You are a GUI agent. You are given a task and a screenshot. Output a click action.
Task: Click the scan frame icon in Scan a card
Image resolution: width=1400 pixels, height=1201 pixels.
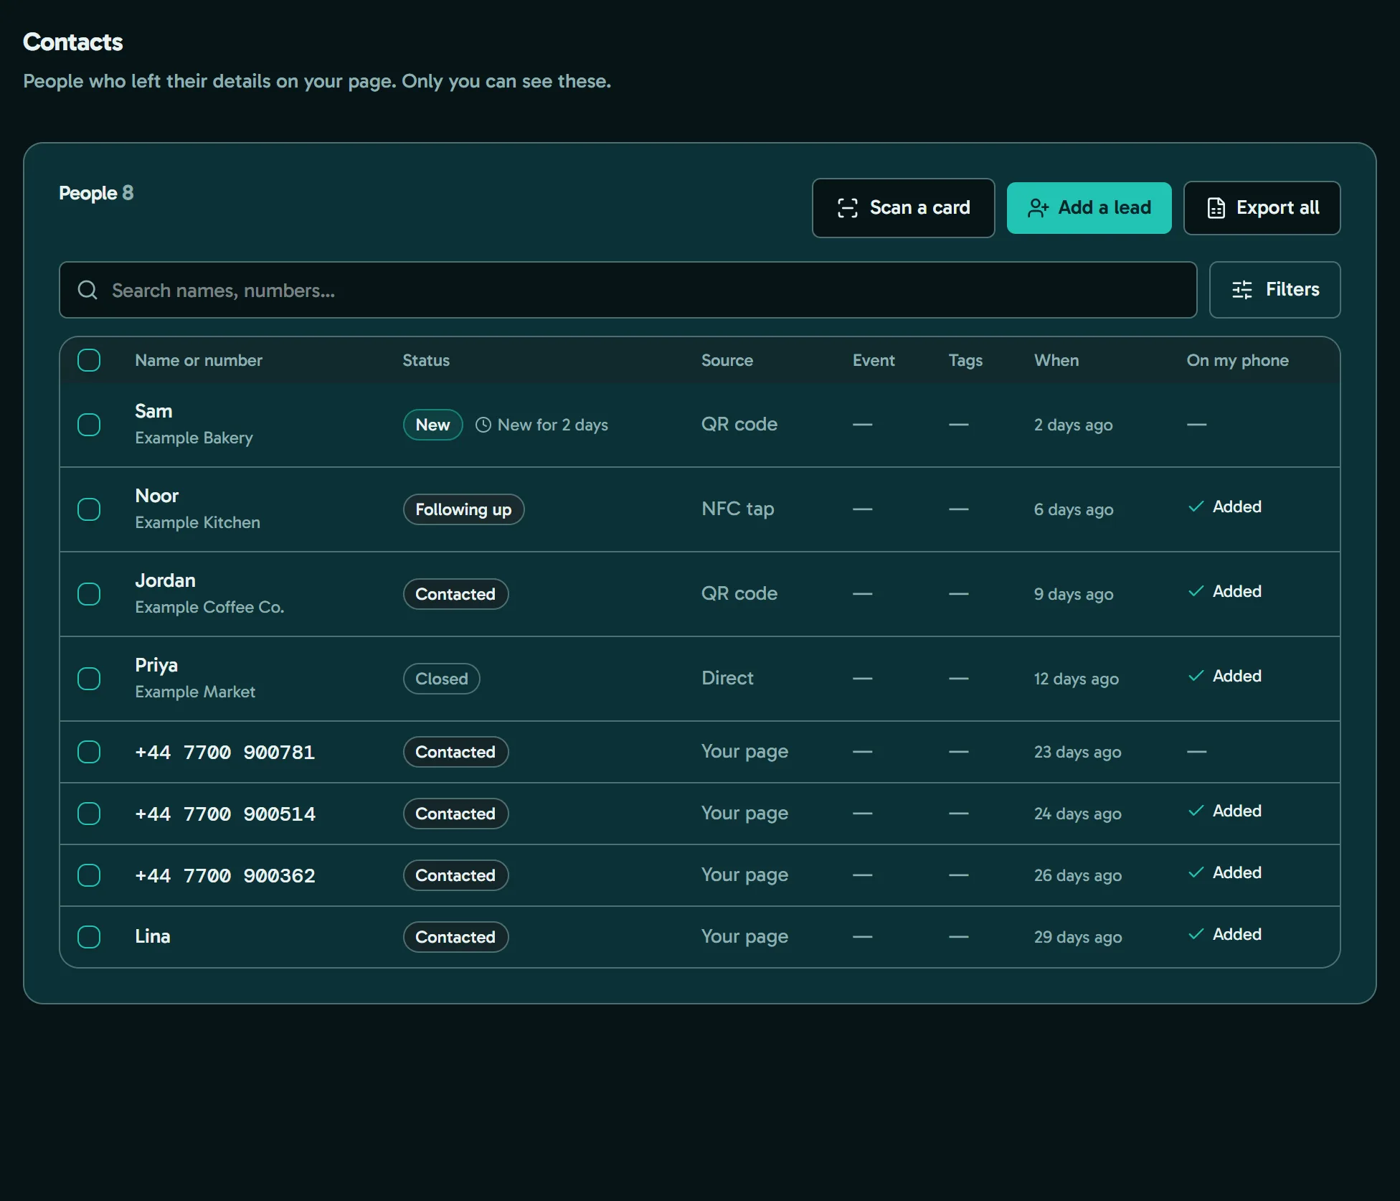click(847, 208)
